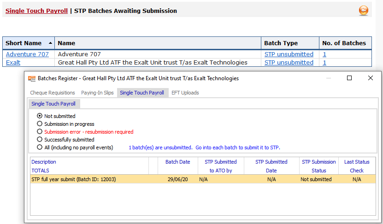Image resolution: width=383 pixels, height=224 pixels.
Task: Select Submission error resubmission required
Action: point(40,132)
